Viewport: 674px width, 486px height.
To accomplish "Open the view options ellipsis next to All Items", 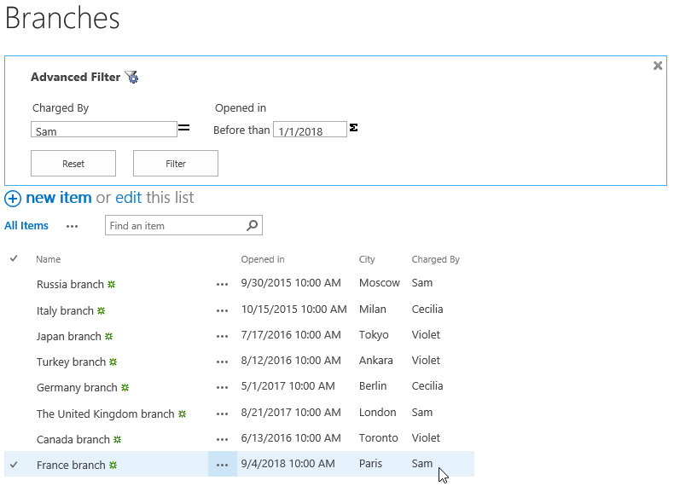I will coord(72,227).
